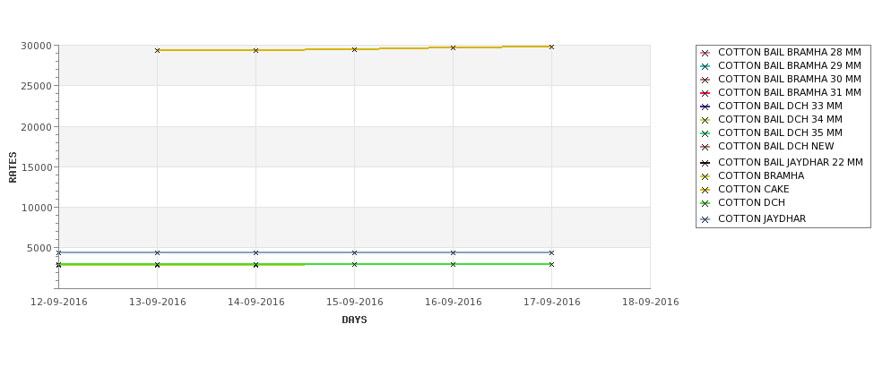Click the COTTON BAIL BRAMHA 31 MM legend marker
Viewport: 874px width, 384px height.
pos(705,93)
